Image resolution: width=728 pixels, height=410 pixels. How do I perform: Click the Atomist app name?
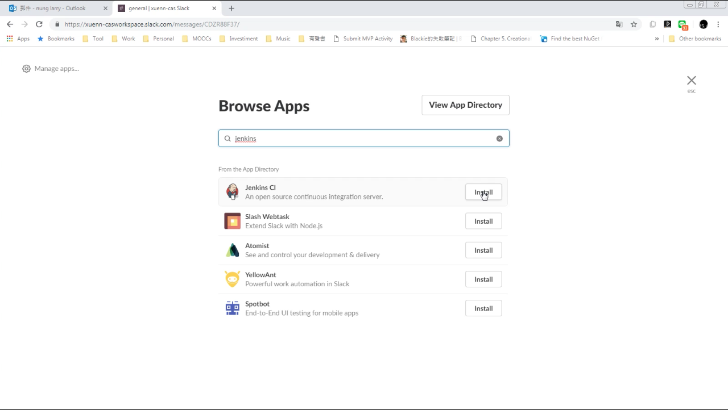click(x=257, y=245)
